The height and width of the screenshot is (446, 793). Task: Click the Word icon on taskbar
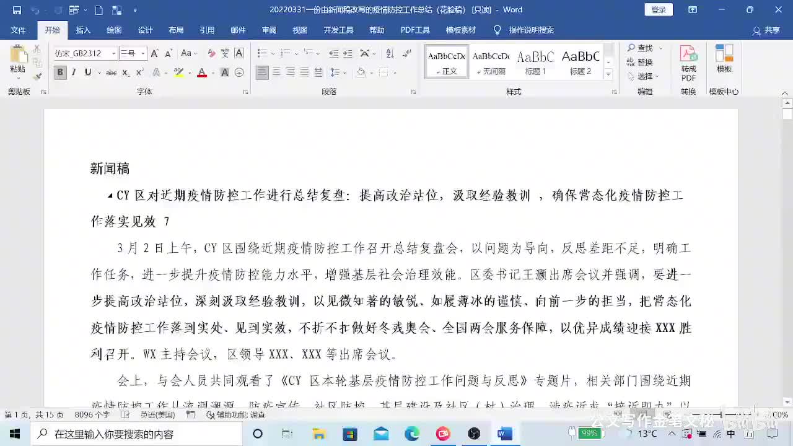click(x=505, y=434)
